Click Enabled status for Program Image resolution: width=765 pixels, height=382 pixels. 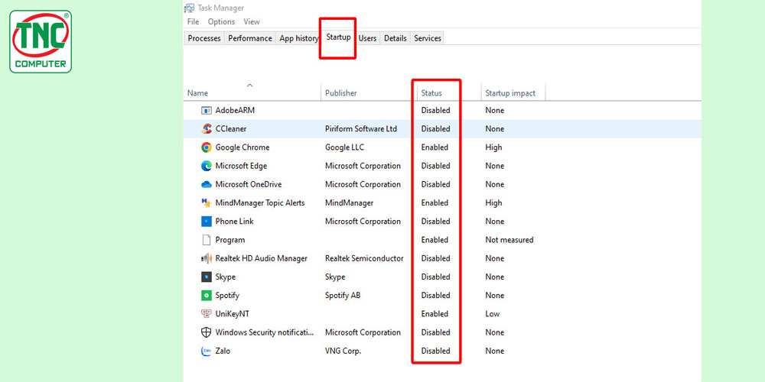click(435, 240)
